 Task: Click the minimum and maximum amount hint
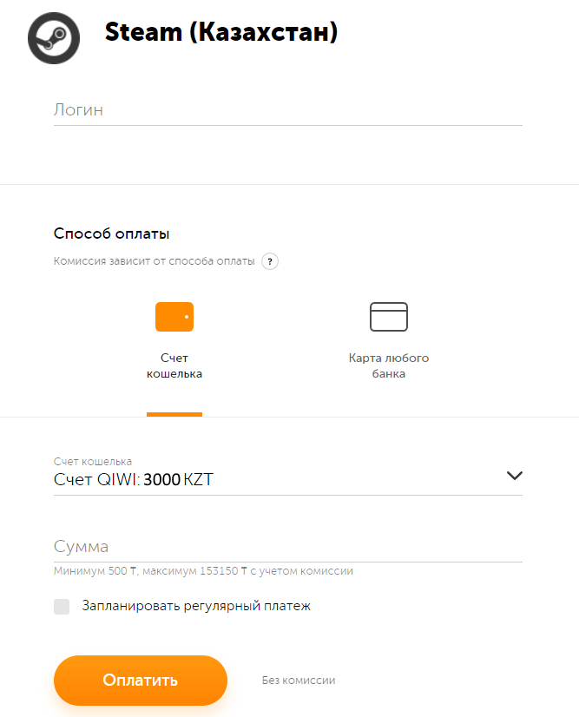(x=203, y=571)
